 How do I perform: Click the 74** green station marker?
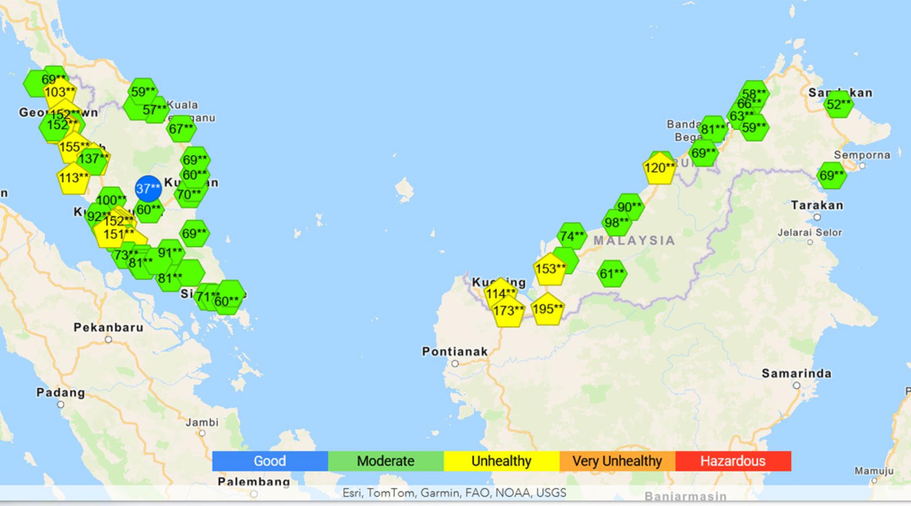point(572,236)
